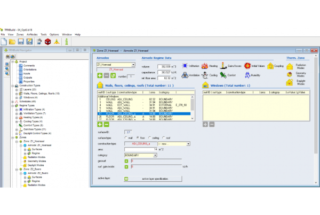Click the active layer specification button

point(152,178)
